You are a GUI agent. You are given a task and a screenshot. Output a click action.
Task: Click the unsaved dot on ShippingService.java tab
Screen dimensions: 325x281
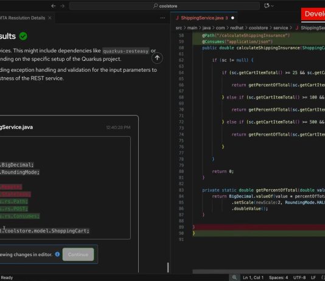pyautogui.click(x=232, y=18)
